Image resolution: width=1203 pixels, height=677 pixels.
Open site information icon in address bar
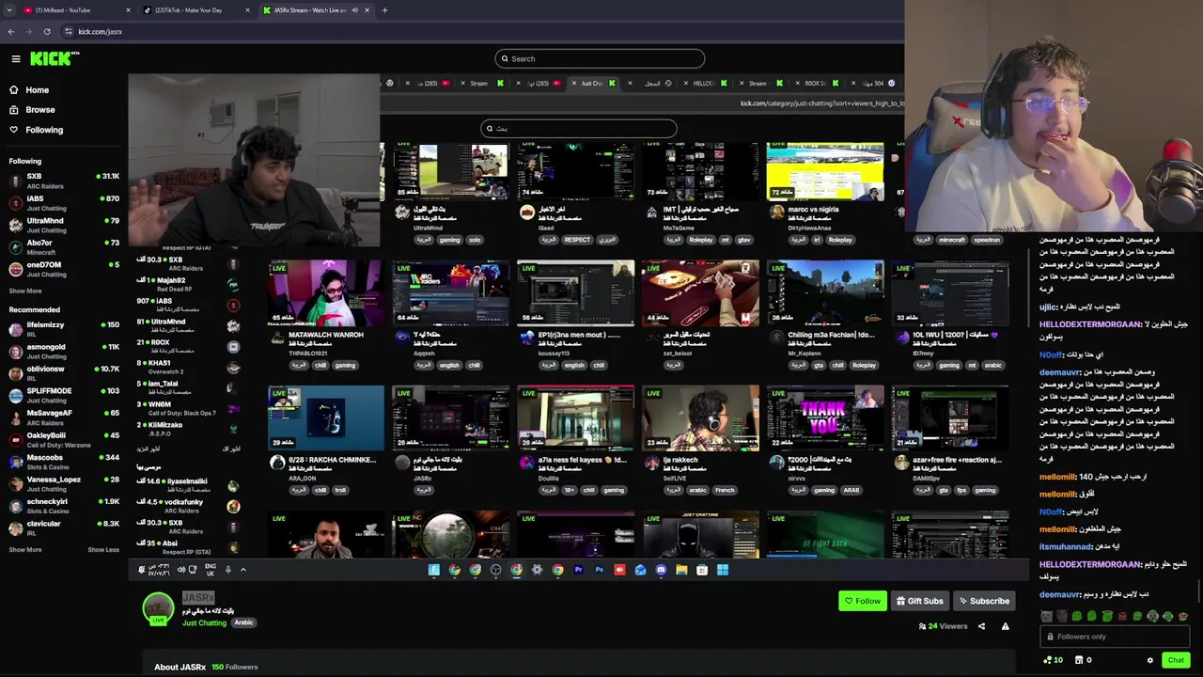69,31
